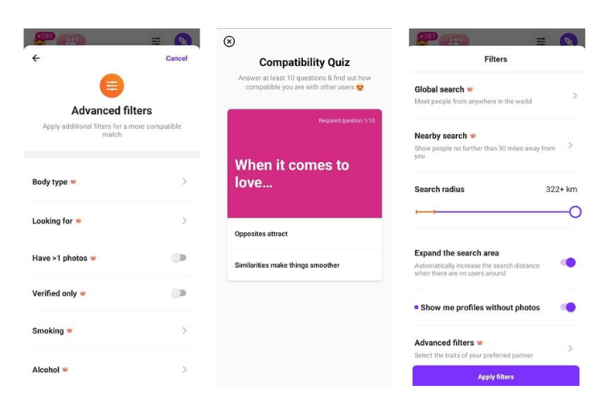Tap the orange Advanced filters sliders icon
The height and width of the screenshot is (414, 603).
click(x=112, y=86)
